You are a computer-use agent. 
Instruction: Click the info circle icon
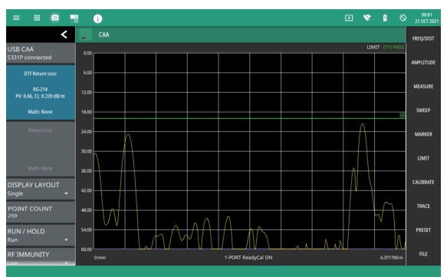[x=97, y=18]
